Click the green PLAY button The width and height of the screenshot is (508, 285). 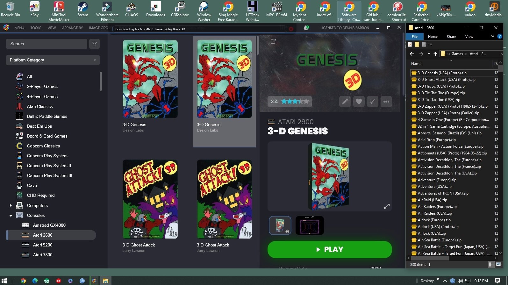pyautogui.click(x=330, y=249)
